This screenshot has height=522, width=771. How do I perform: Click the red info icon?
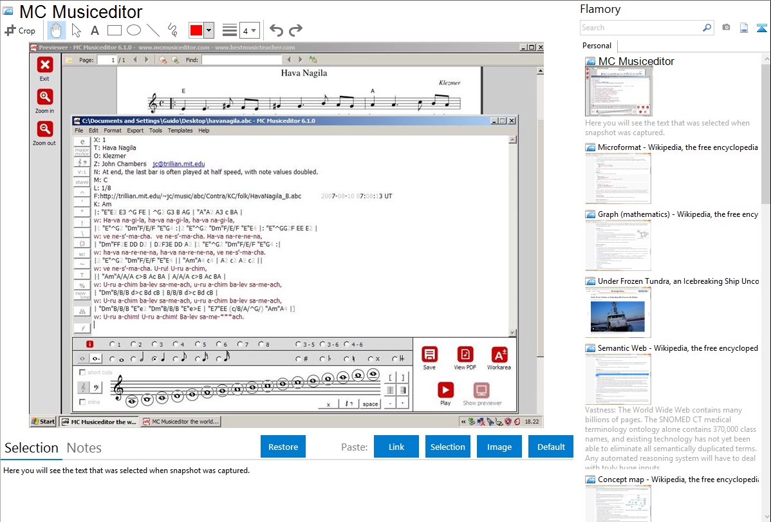(89, 344)
